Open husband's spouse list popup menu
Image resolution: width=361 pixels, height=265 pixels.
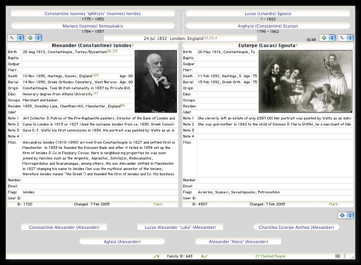15,38
